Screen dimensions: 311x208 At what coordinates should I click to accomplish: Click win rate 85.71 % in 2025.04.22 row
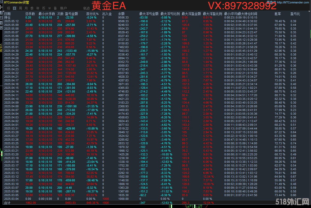(x=280, y=73)
